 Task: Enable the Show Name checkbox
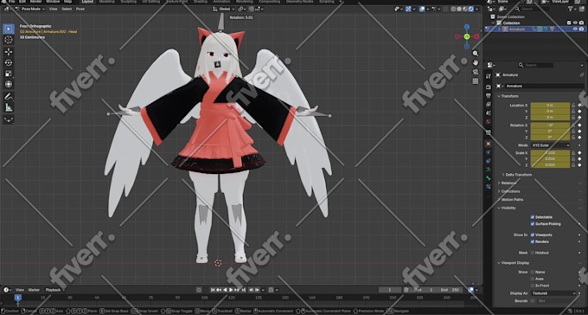click(x=533, y=272)
